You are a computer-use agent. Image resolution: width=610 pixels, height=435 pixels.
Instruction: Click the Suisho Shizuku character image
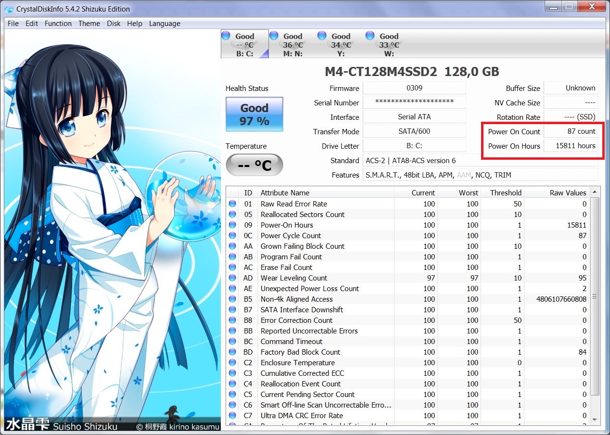pos(113,230)
